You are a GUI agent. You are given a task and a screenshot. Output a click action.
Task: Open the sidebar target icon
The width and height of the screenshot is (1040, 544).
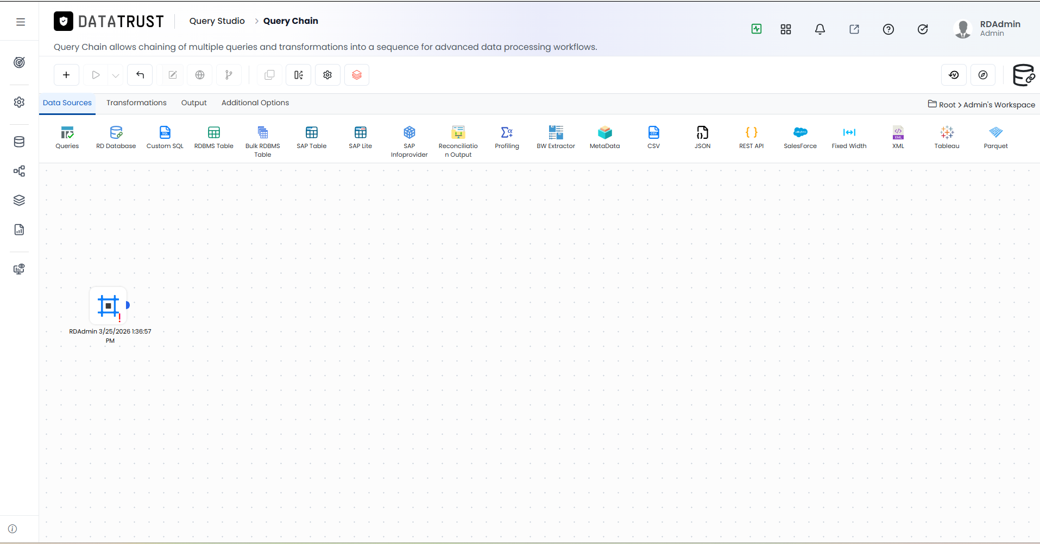coord(19,62)
